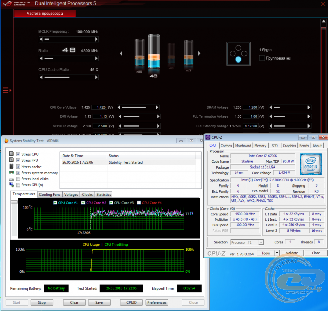Decrease CPU Cache Ratio with left arrow
Image resolution: width=328 pixels, height=311 pixels.
point(41,77)
